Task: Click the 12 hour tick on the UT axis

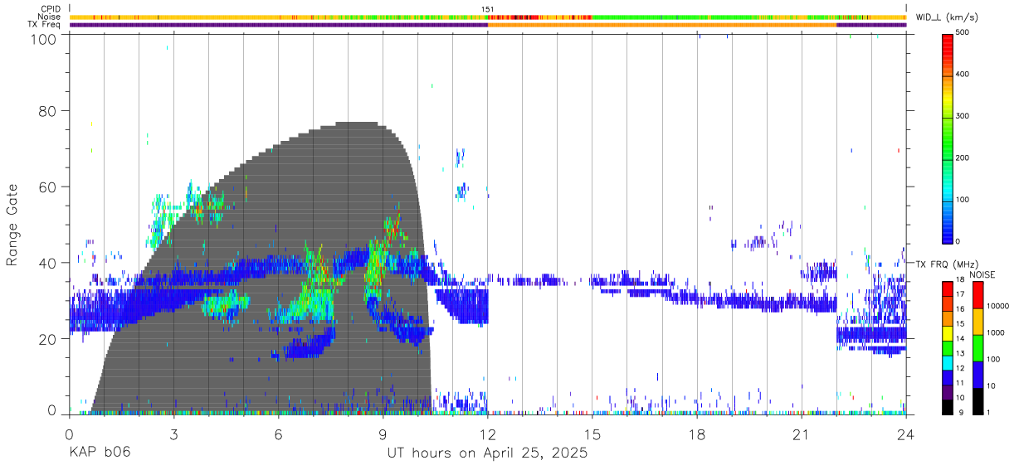Action: (x=487, y=434)
